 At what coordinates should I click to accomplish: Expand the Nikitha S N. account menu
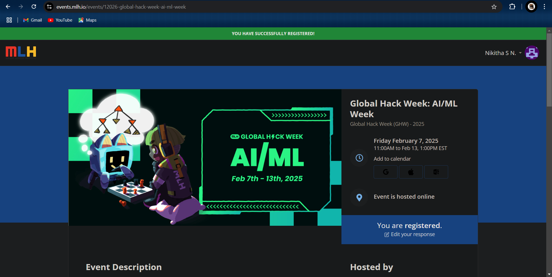(x=503, y=53)
